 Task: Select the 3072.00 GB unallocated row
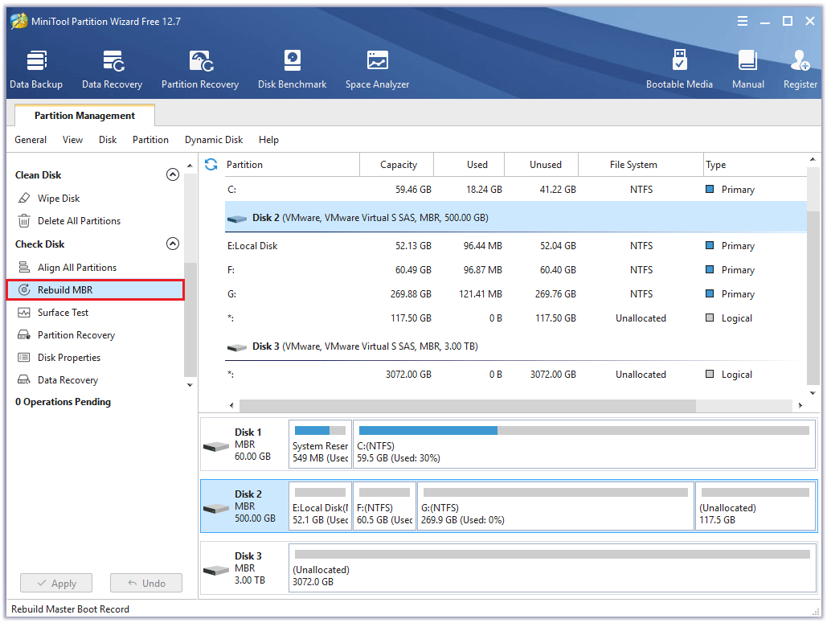pos(516,375)
